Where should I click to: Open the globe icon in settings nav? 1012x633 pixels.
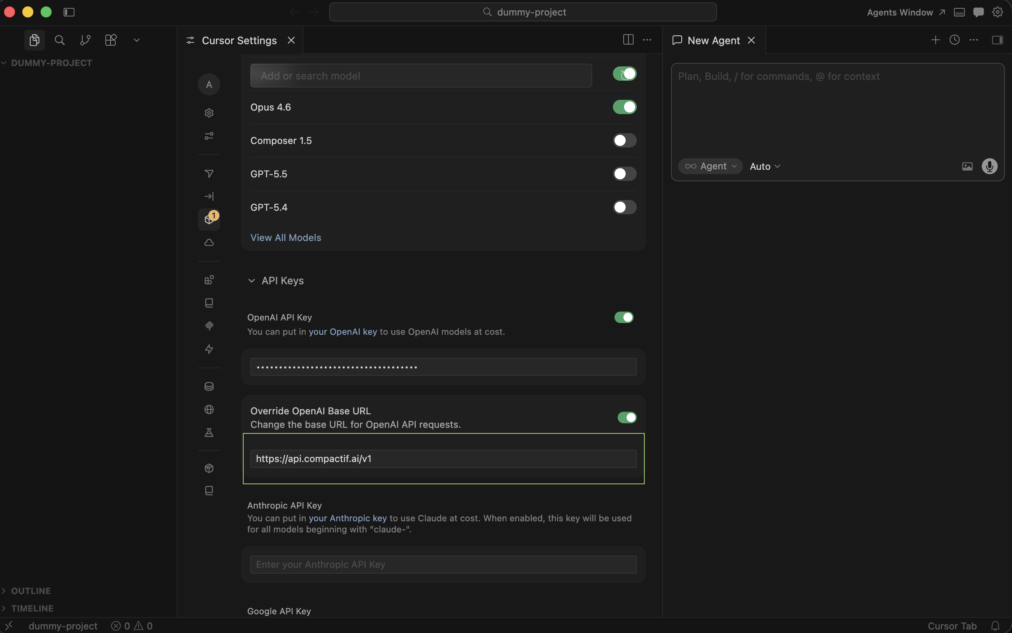pos(209,410)
